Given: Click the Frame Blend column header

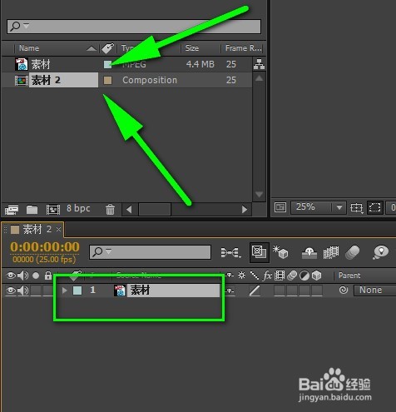Looking at the screenshot, I should [x=280, y=275].
